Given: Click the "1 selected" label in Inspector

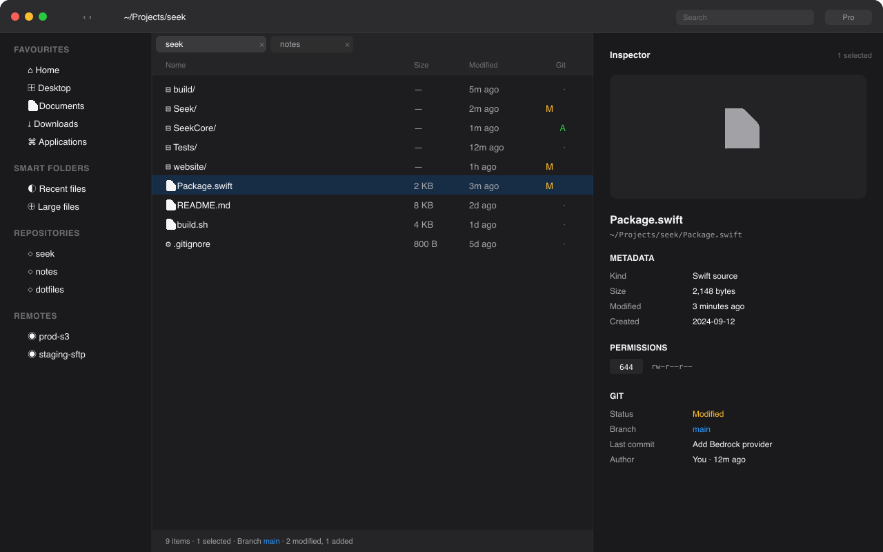Looking at the screenshot, I should coord(855,55).
